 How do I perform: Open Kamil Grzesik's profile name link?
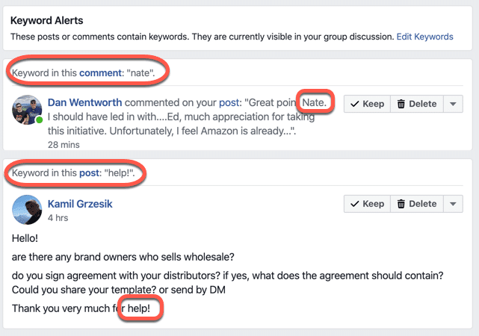[80, 204]
